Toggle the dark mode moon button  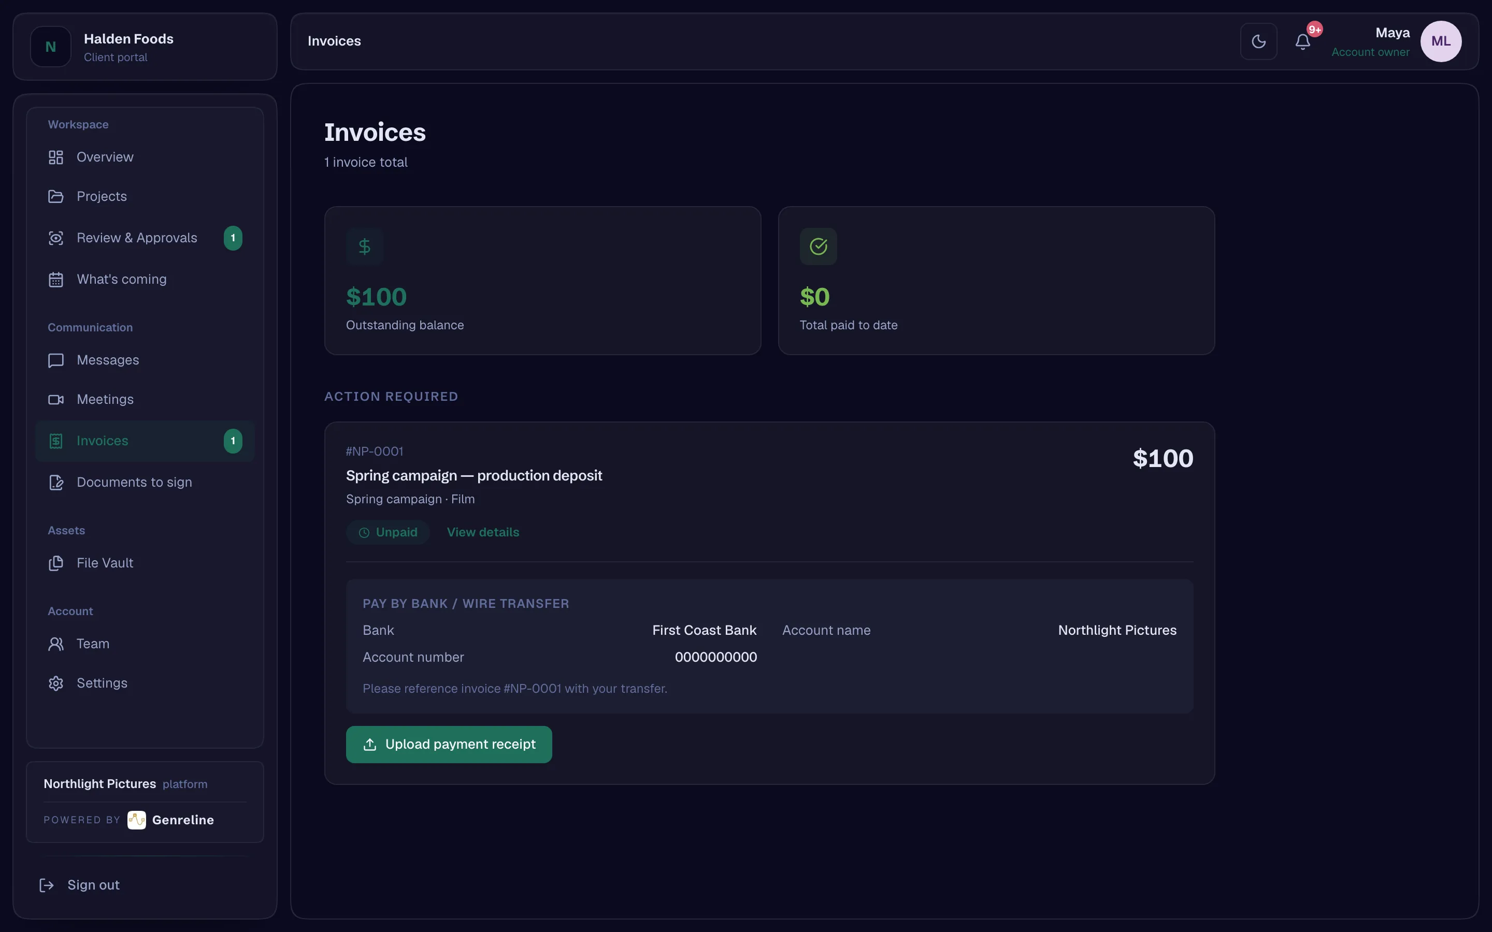pos(1258,41)
